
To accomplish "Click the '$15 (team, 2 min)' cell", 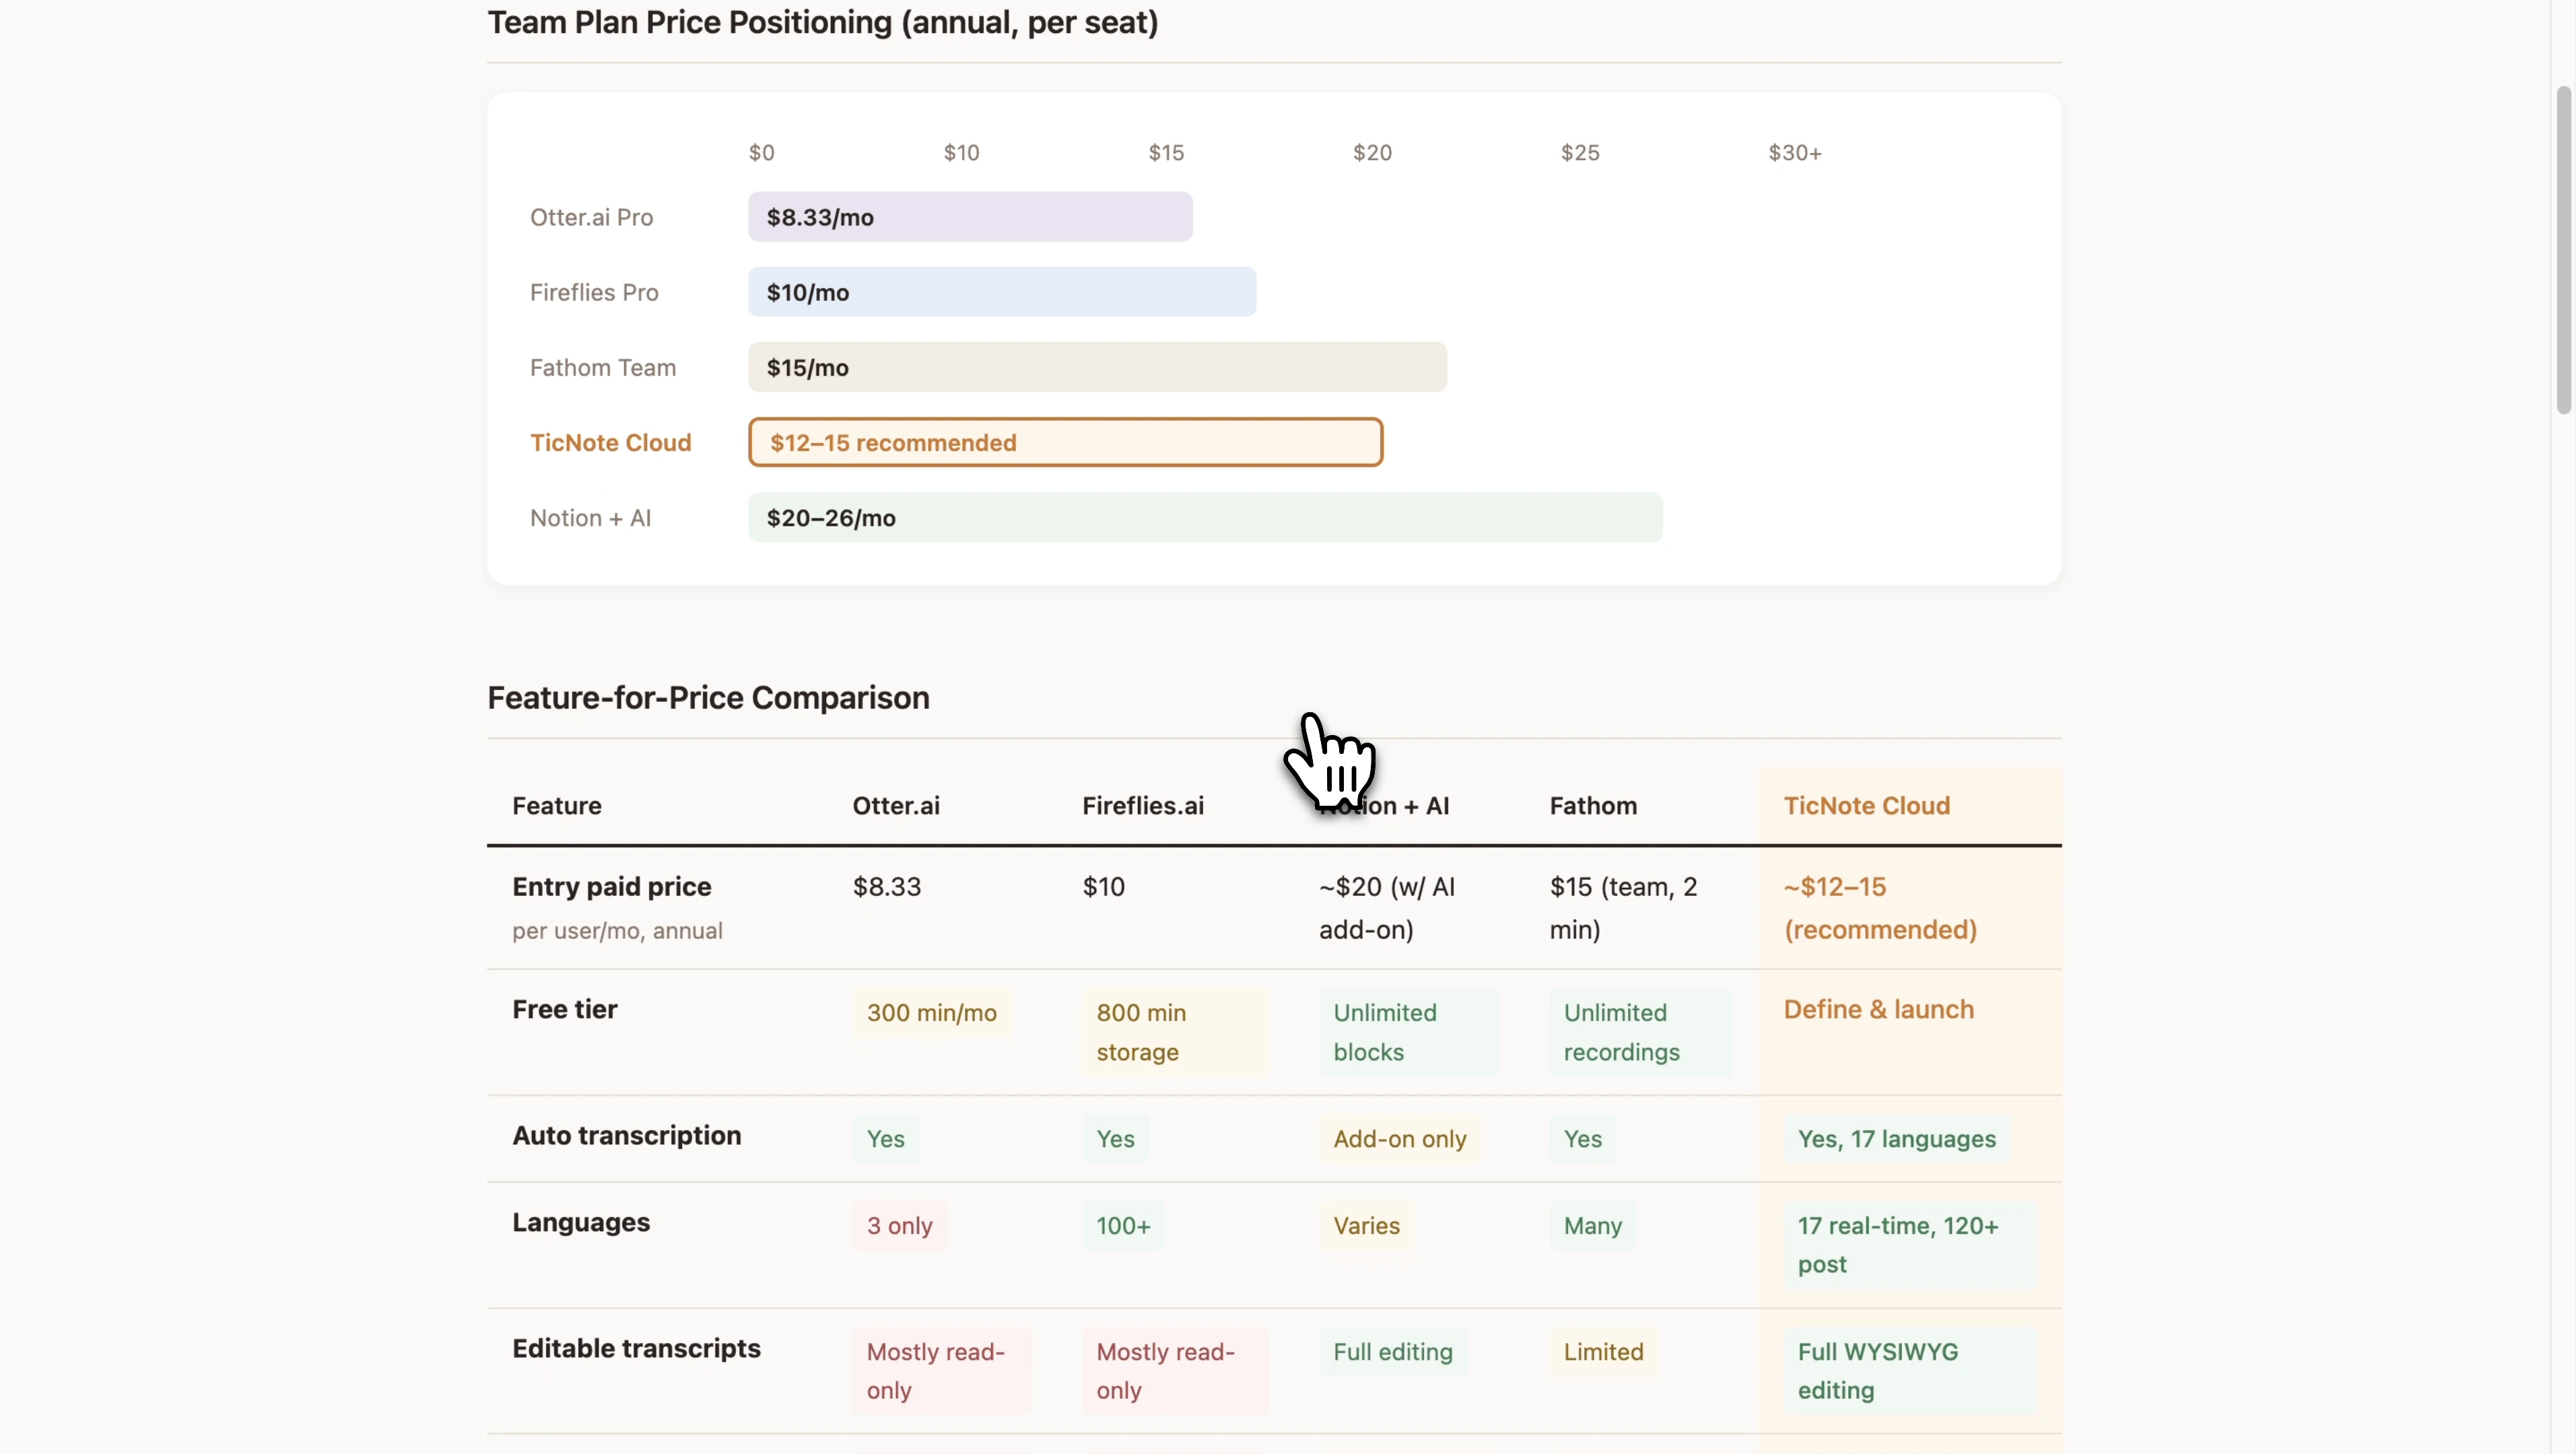I will (1623, 908).
